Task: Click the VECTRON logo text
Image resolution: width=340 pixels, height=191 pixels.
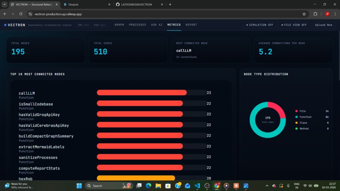Action: [16, 25]
